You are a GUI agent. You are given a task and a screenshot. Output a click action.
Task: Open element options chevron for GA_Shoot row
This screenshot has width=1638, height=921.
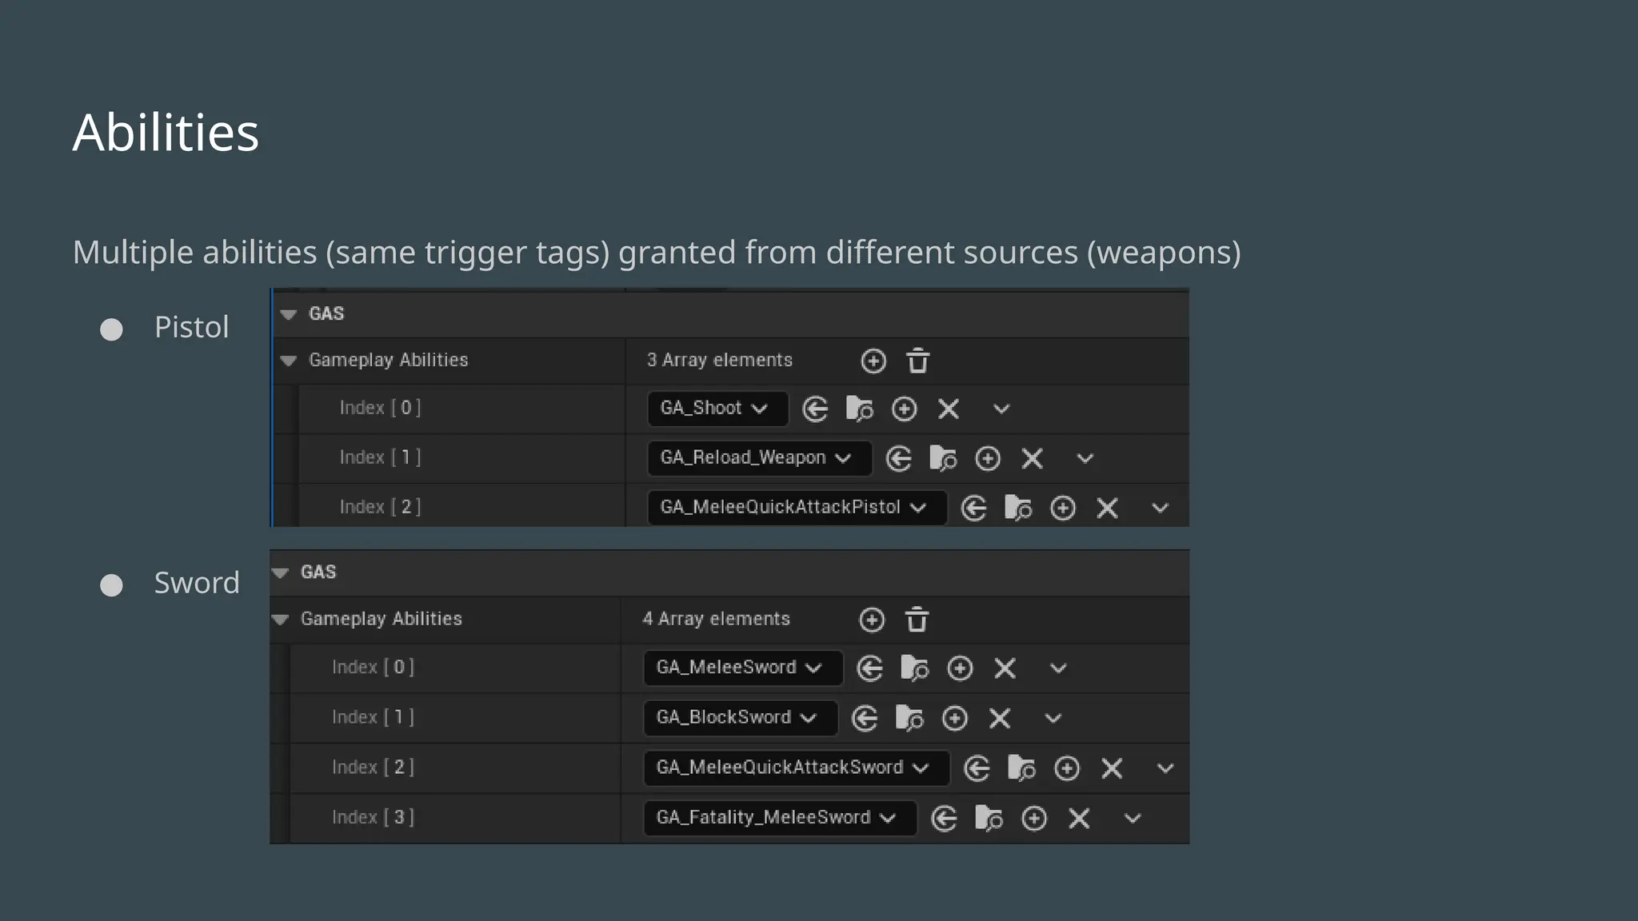point(1001,409)
